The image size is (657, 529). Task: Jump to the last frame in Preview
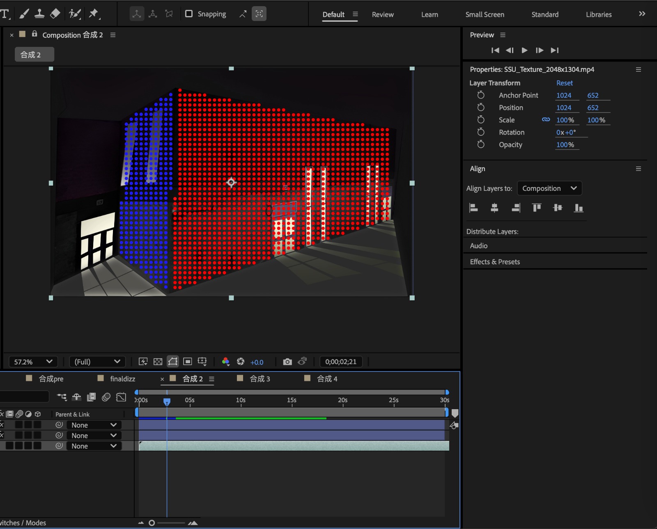click(x=555, y=50)
